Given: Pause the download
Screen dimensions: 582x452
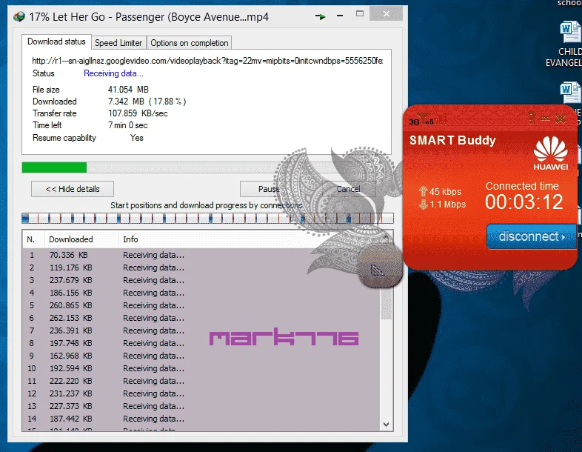Looking at the screenshot, I should (x=269, y=189).
